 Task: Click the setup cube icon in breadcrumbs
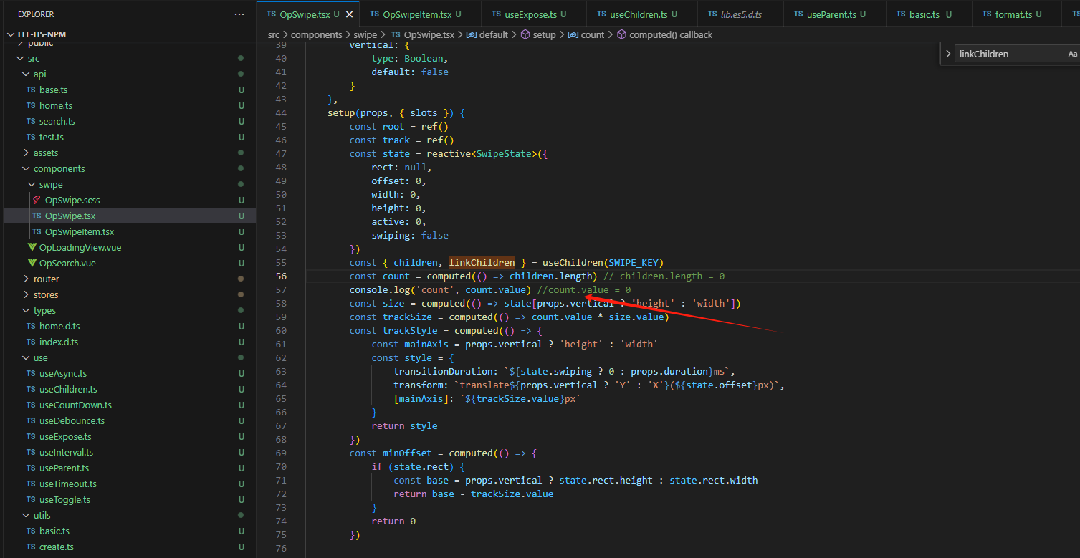[525, 34]
